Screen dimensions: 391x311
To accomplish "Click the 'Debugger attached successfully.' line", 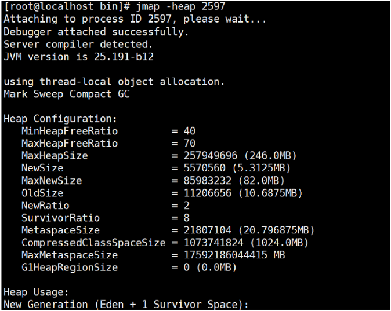I will tap(96, 32).
